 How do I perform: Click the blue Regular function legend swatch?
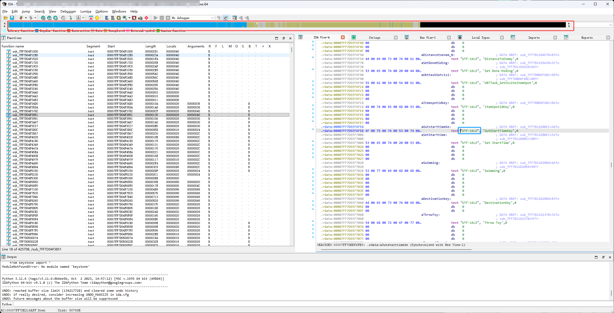coord(37,31)
